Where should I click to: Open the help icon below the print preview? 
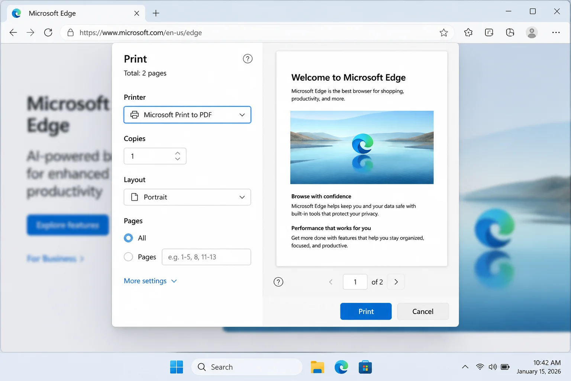tap(278, 282)
